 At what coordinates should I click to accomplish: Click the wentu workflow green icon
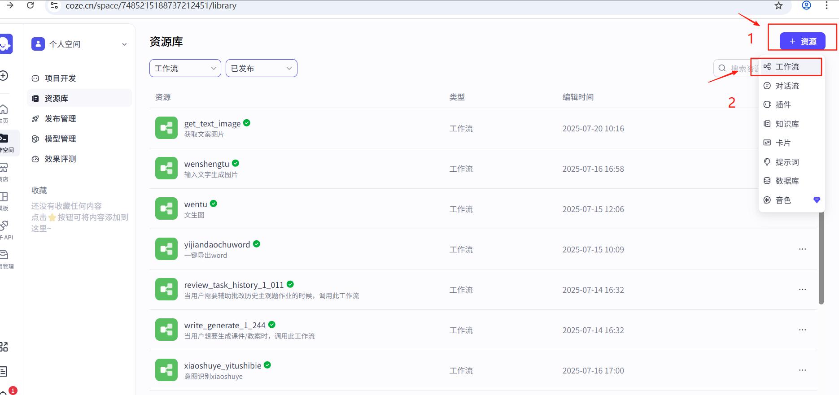166,209
